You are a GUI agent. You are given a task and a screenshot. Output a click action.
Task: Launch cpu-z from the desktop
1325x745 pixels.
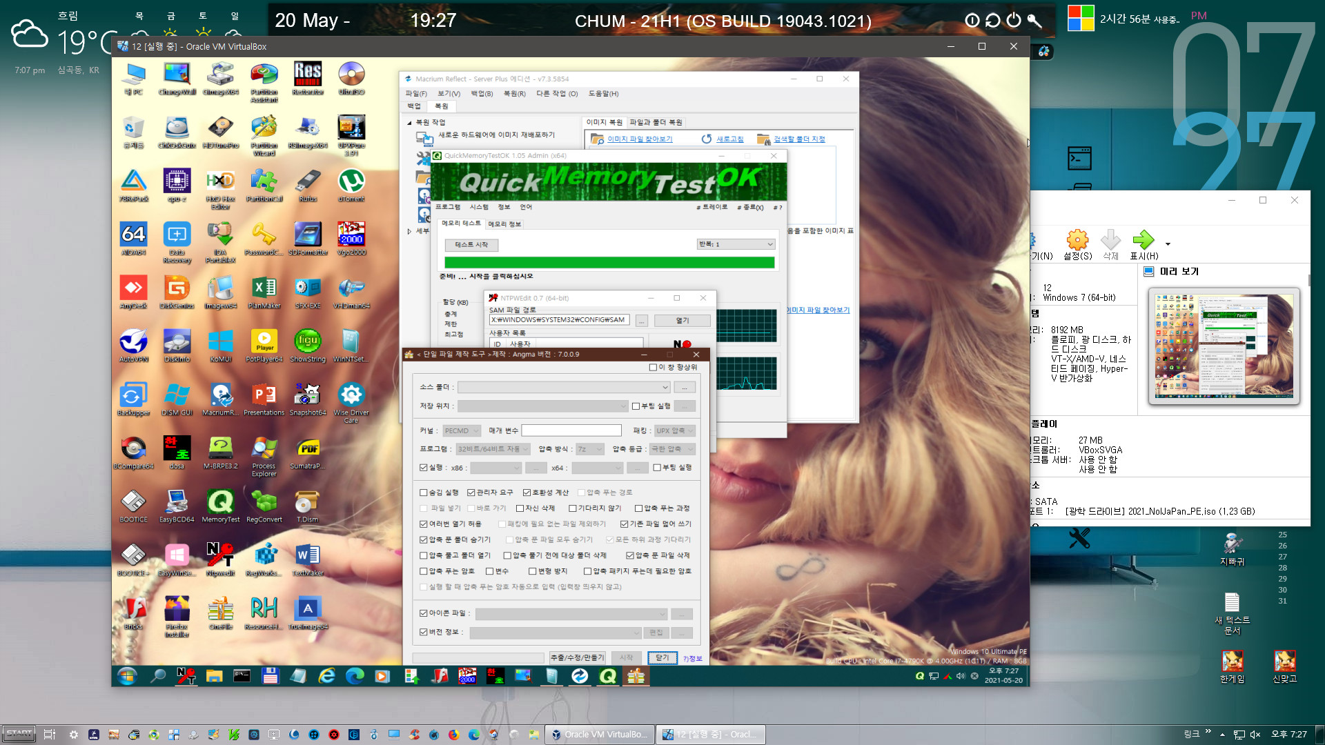(x=177, y=185)
